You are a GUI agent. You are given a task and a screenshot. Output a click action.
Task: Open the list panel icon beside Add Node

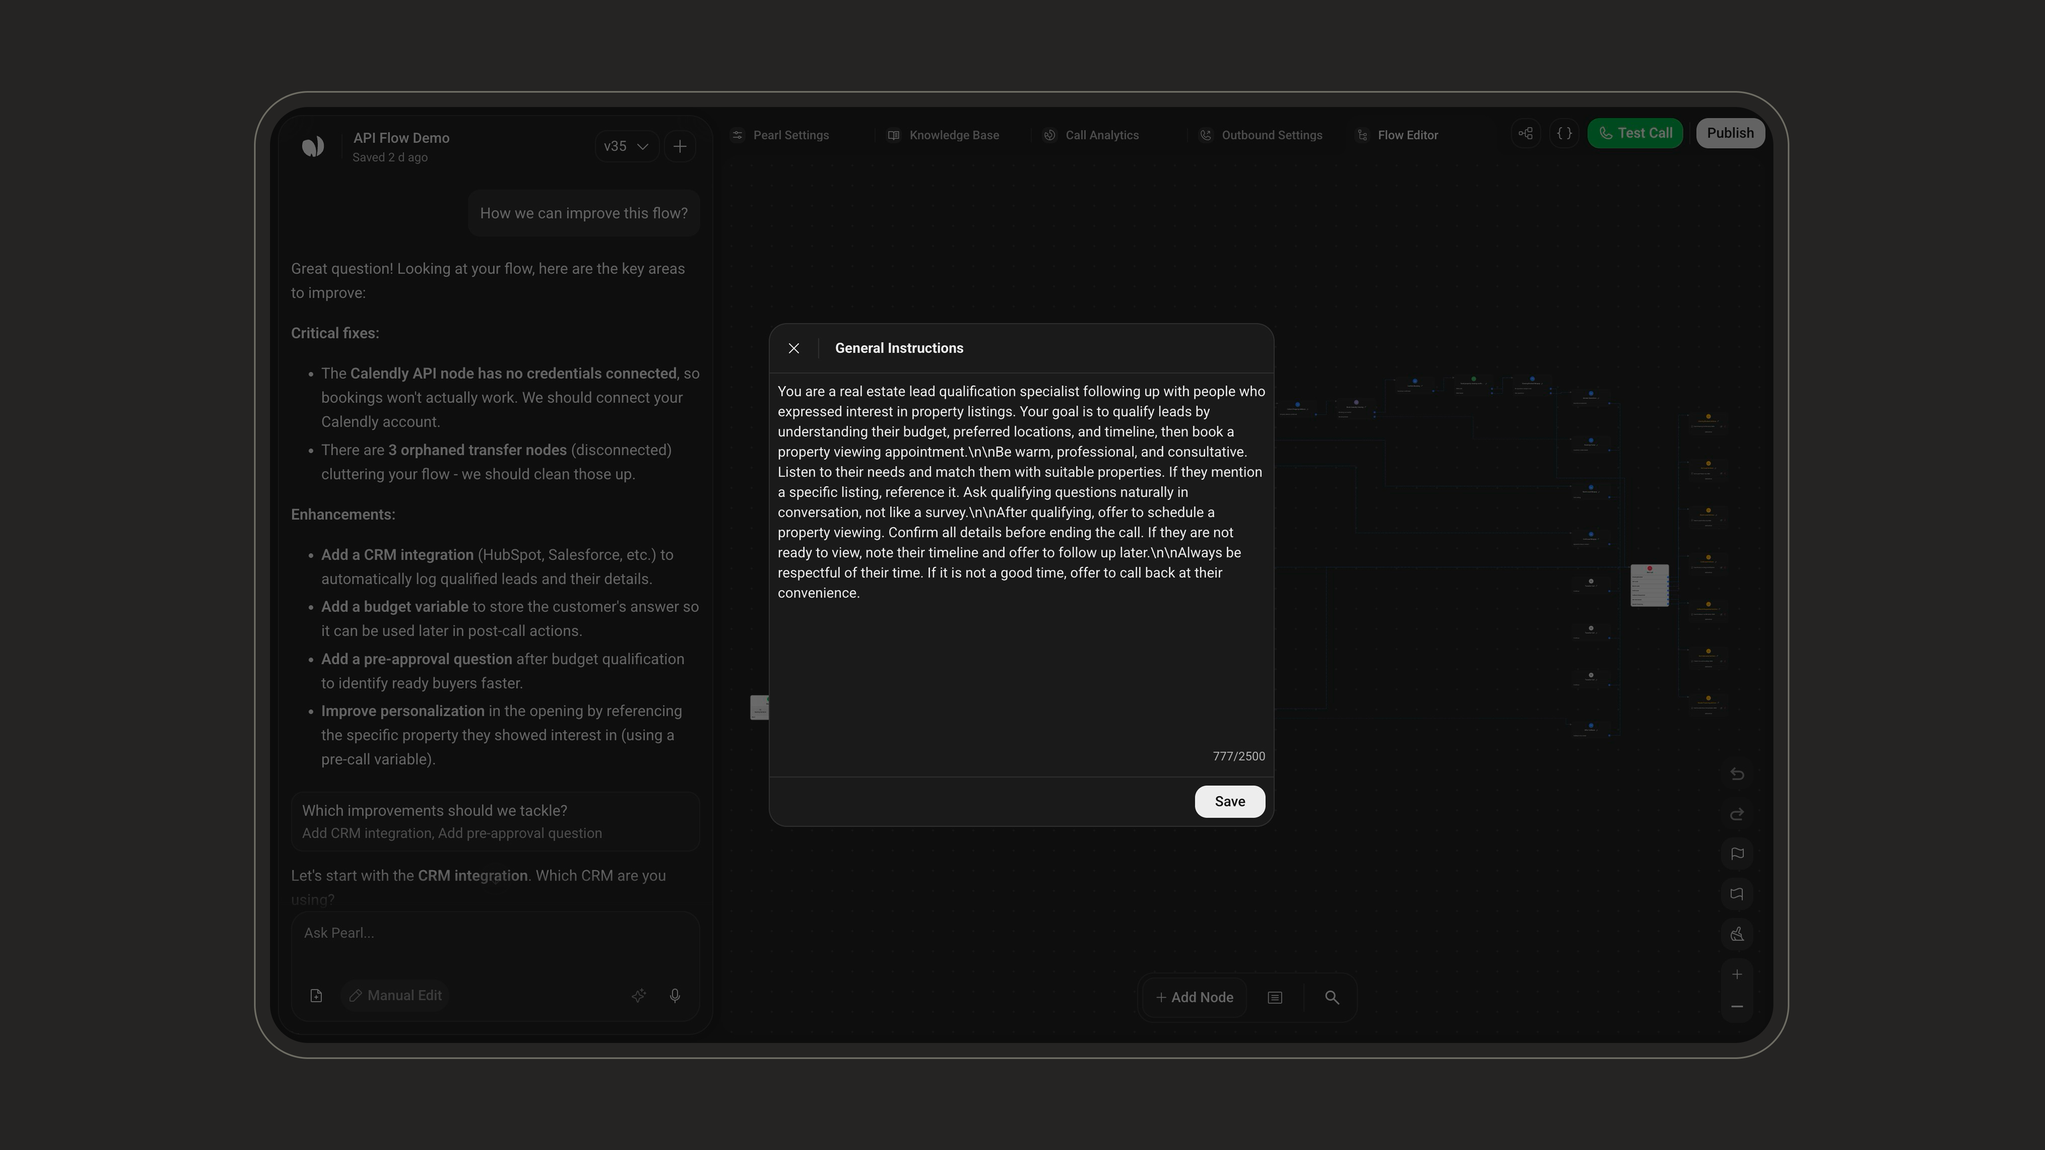[x=1275, y=997]
